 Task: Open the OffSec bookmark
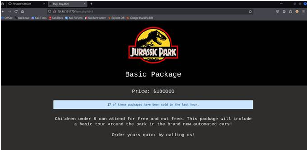pyautogui.click(x=7, y=18)
